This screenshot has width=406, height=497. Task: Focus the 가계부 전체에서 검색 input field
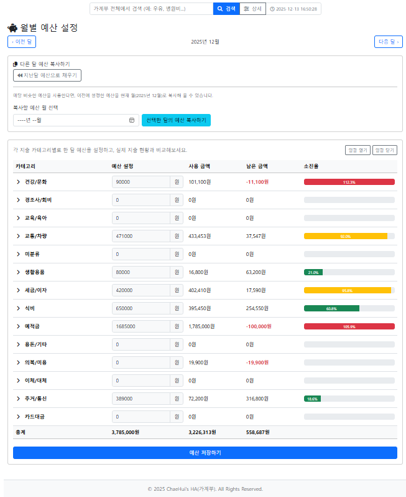(152, 9)
